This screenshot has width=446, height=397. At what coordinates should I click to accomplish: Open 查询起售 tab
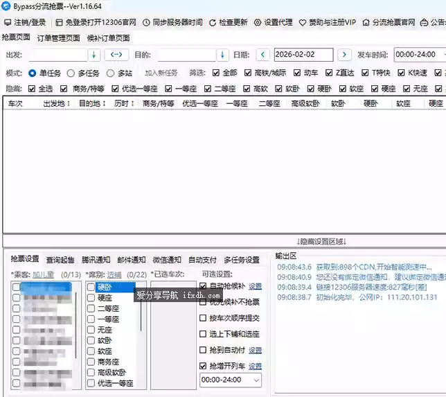60,260
